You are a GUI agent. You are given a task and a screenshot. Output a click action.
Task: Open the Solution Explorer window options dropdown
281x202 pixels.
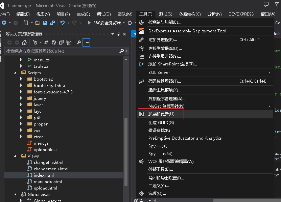[x=113, y=34]
